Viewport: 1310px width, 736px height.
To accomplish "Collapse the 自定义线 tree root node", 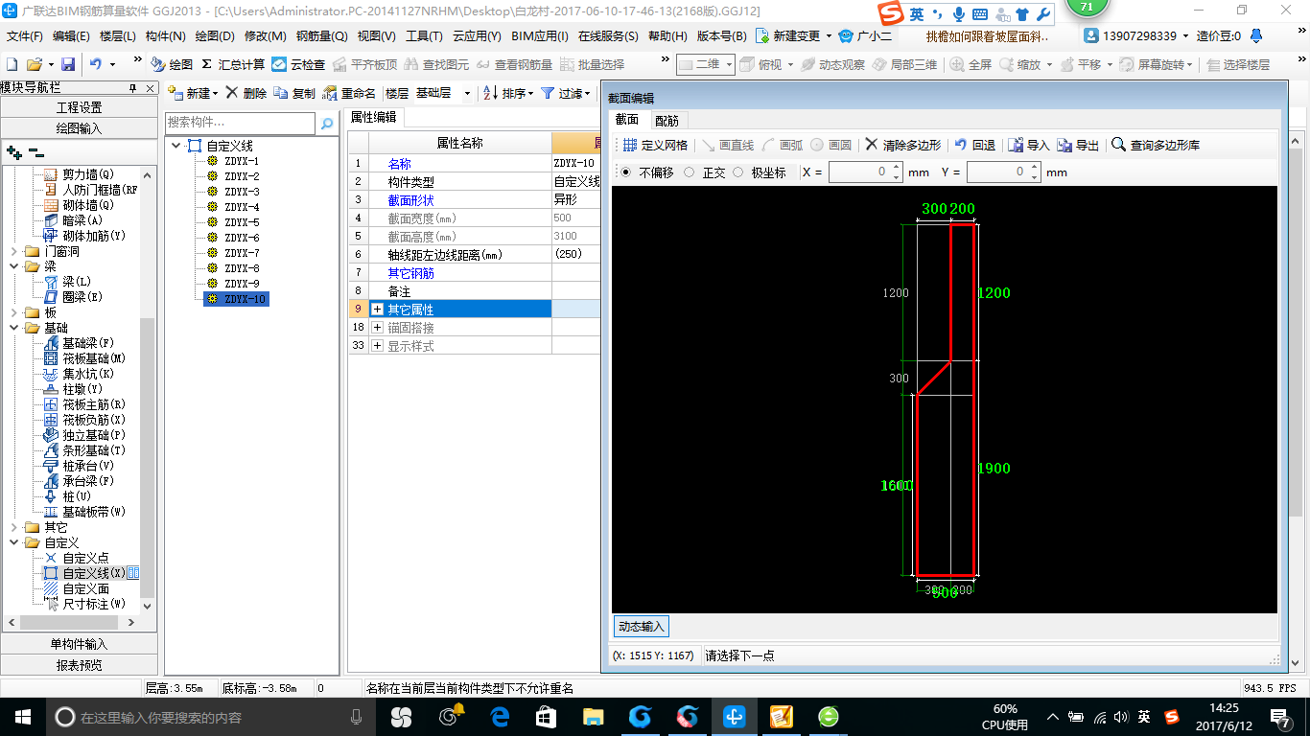I will tap(176, 146).
